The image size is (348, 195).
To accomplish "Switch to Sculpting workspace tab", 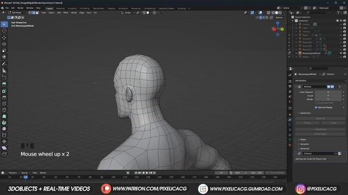I will pyautogui.click(x=72, y=9).
